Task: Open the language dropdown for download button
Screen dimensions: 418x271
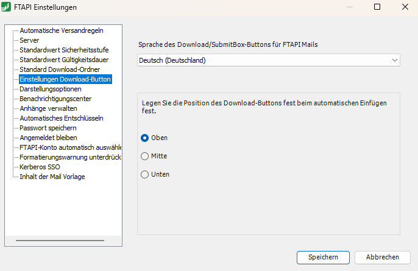Action: tap(269, 60)
